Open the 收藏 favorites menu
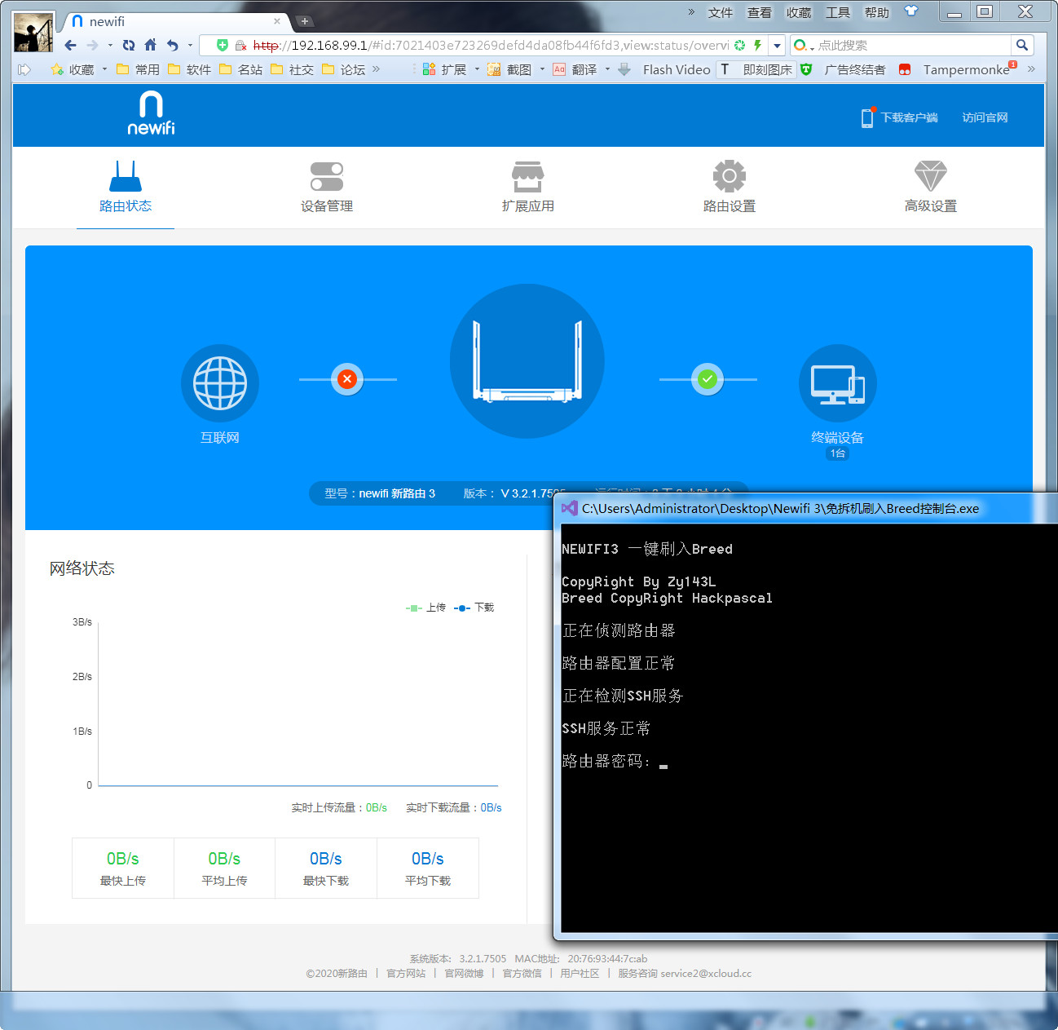 799,12
